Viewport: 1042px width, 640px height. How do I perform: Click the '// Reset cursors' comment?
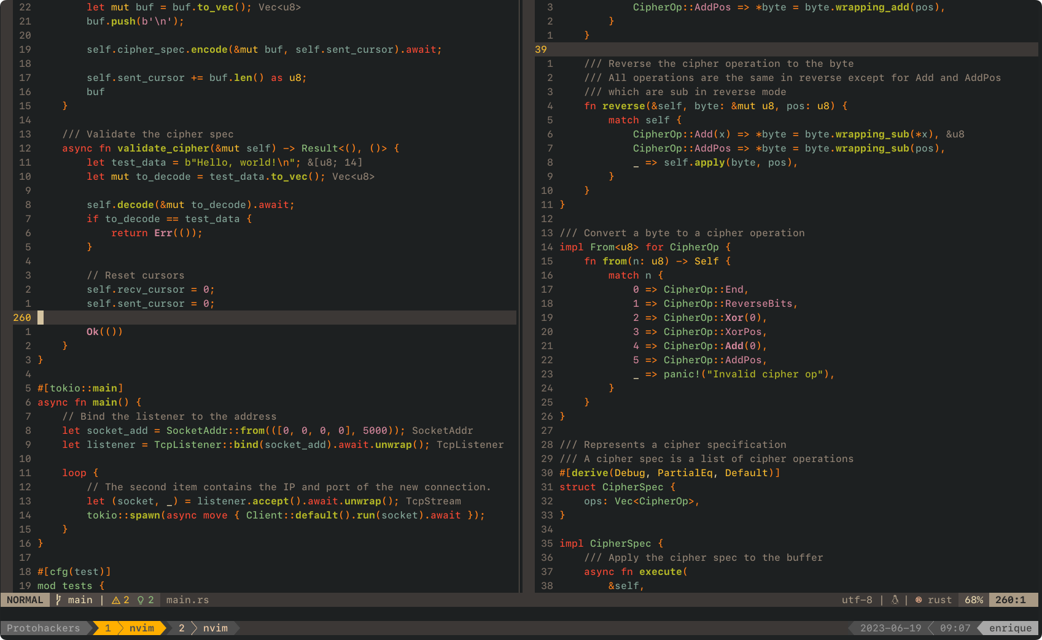point(136,276)
